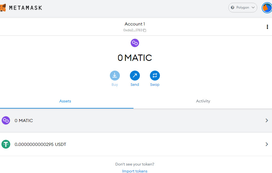Screen dimensions: 272x173
Task: Switch to the Assets tab
Action: [x=65, y=101]
